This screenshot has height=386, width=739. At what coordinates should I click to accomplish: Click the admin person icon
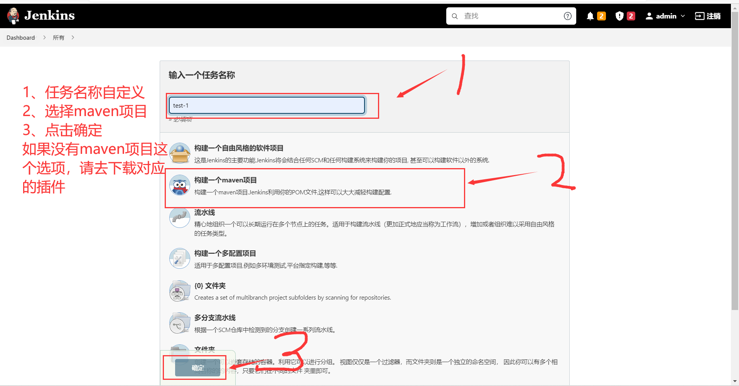[649, 16]
